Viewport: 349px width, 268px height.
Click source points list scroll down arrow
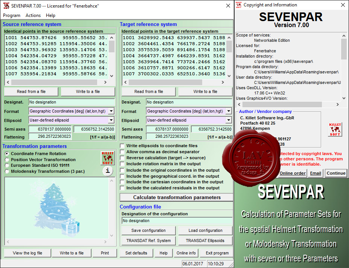[112, 76]
